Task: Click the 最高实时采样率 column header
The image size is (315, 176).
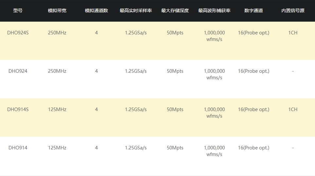Action: click(136, 10)
